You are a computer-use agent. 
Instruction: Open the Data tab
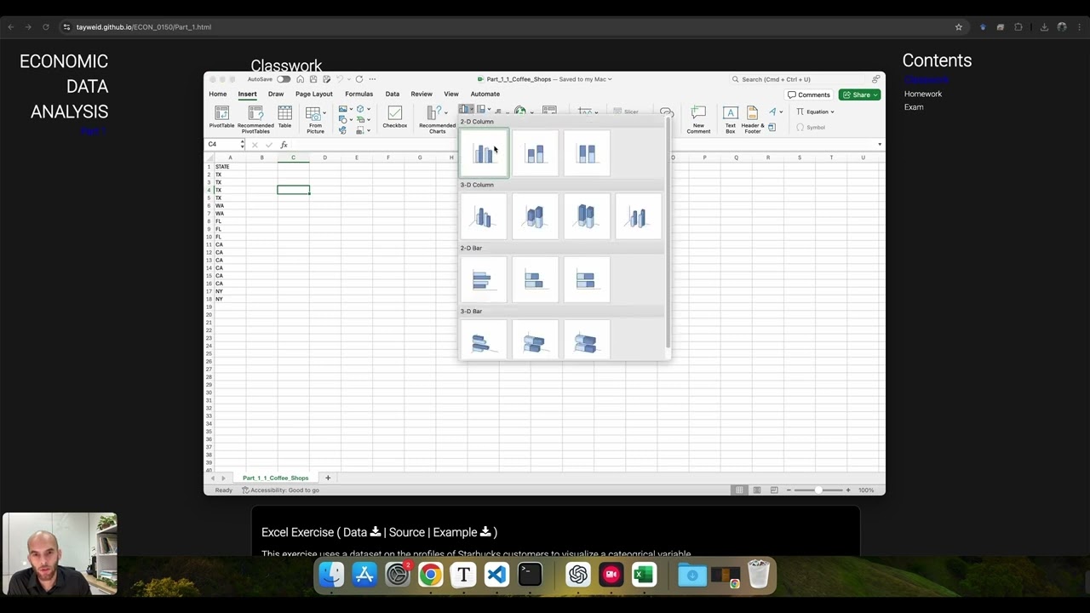click(392, 94)
